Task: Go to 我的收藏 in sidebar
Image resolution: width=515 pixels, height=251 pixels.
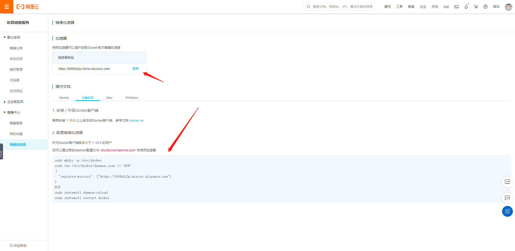Action: click(x=16, y=134)
